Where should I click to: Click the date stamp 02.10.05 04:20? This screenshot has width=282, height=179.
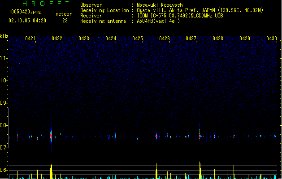pyautogui.click(x=27, y=21)
